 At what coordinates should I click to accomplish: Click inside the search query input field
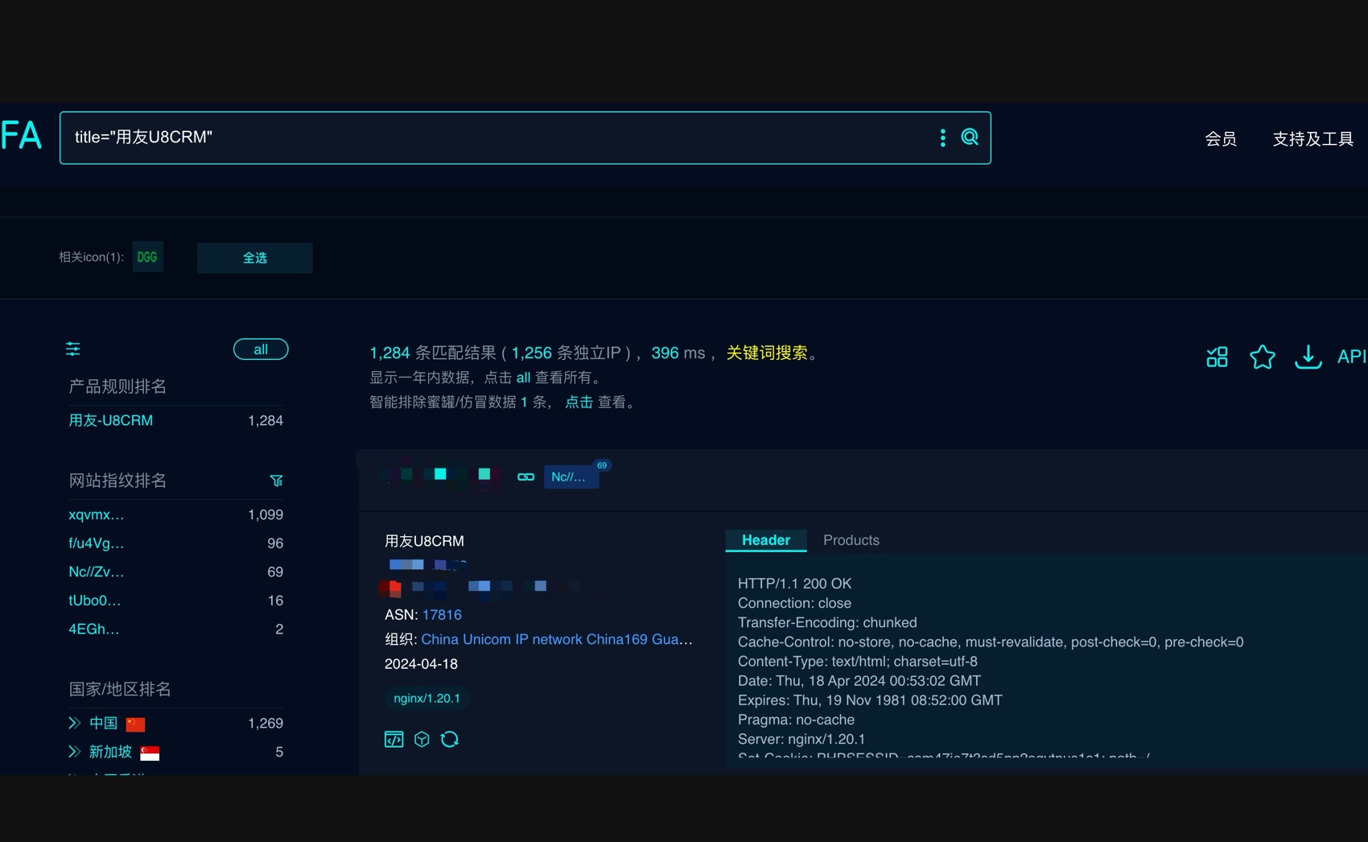click(483, 138)
